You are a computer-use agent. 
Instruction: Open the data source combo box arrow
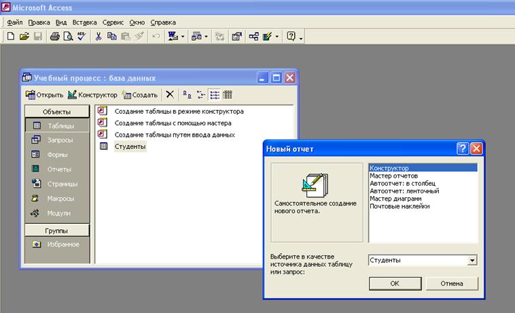pos(472,261)
